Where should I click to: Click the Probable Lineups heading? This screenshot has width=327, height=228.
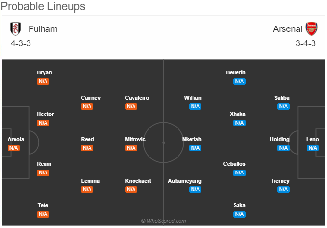pos(43,6)
